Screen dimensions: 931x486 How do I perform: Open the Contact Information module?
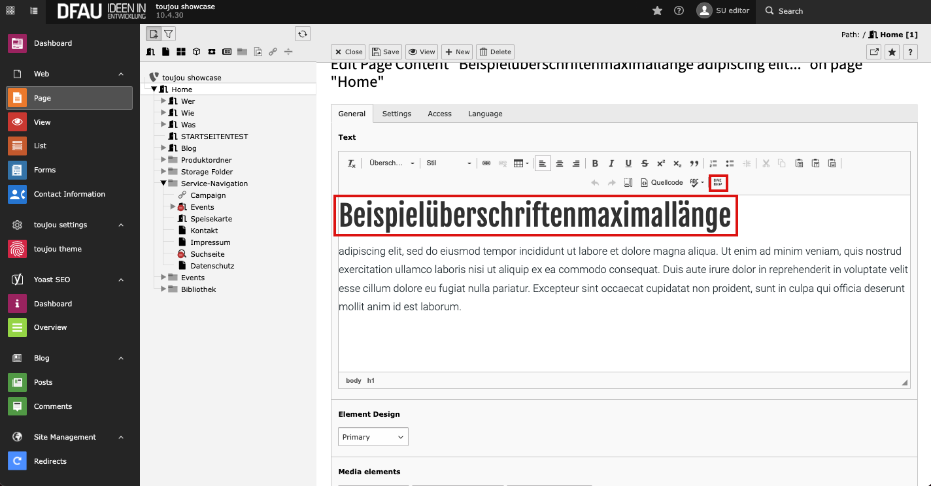[x=69, y=194]
